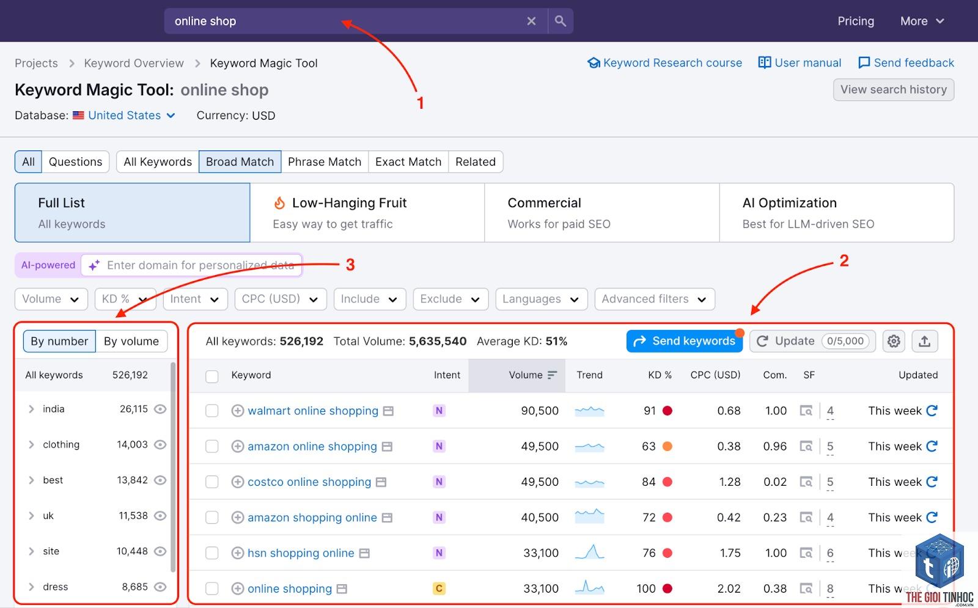Click the AI sparkle icon in domain field
The image size is (978, 608).
click(94, 265)
